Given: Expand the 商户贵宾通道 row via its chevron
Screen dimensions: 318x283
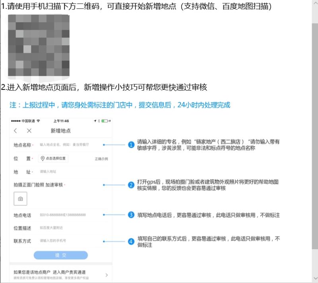Looking at the screenshot, I should pos(106,274).
